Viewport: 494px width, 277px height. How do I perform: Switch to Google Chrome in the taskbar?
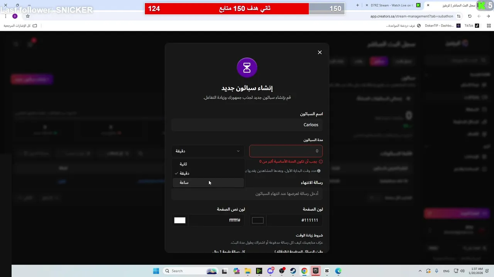304,271
